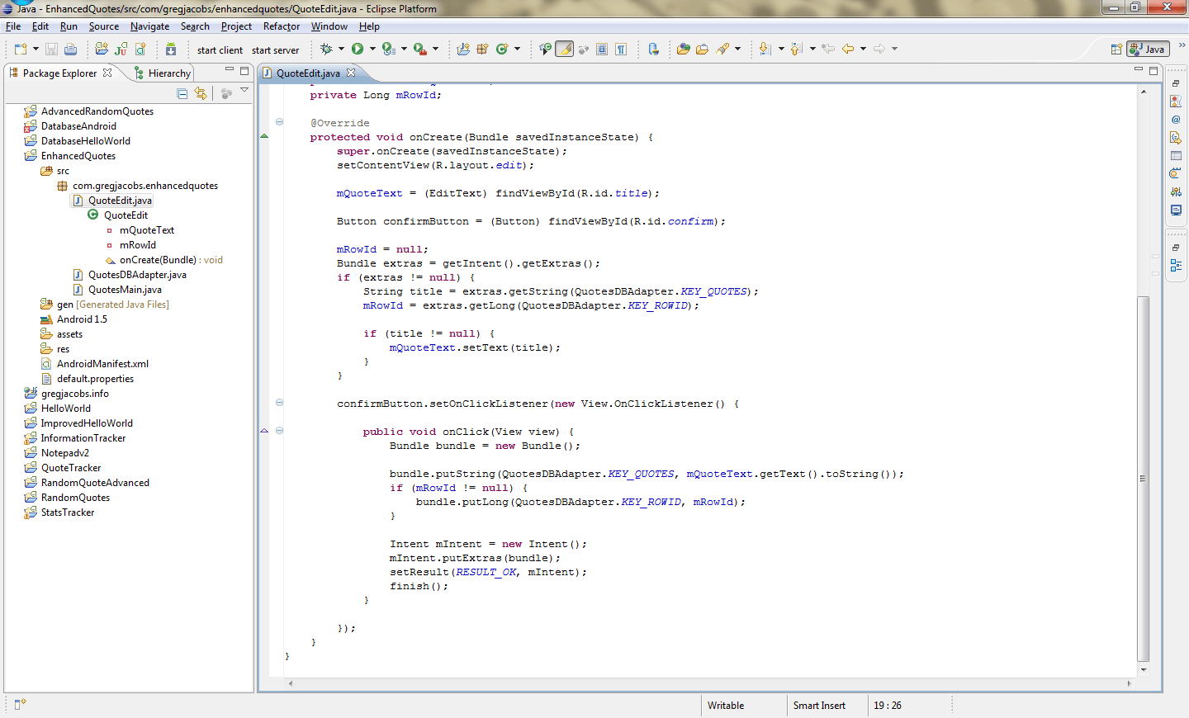This screenshot has width=1189, height=718.
Task: Switch to the Java perspective button
Action: click(1149, 50)
